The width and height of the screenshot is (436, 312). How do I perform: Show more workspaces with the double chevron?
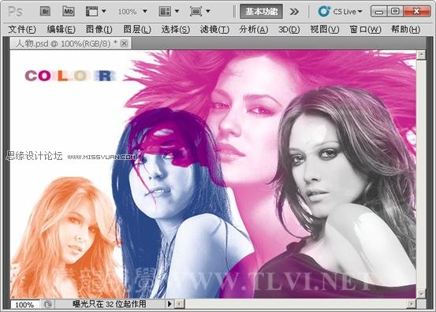click(294, 12)
